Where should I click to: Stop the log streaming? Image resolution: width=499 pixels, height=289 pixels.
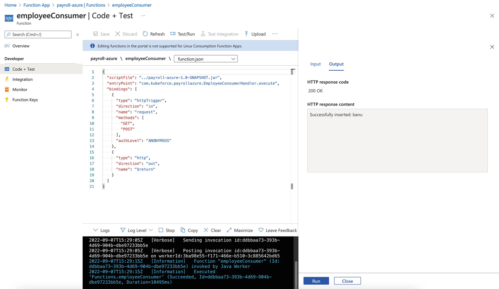point(166,230)
